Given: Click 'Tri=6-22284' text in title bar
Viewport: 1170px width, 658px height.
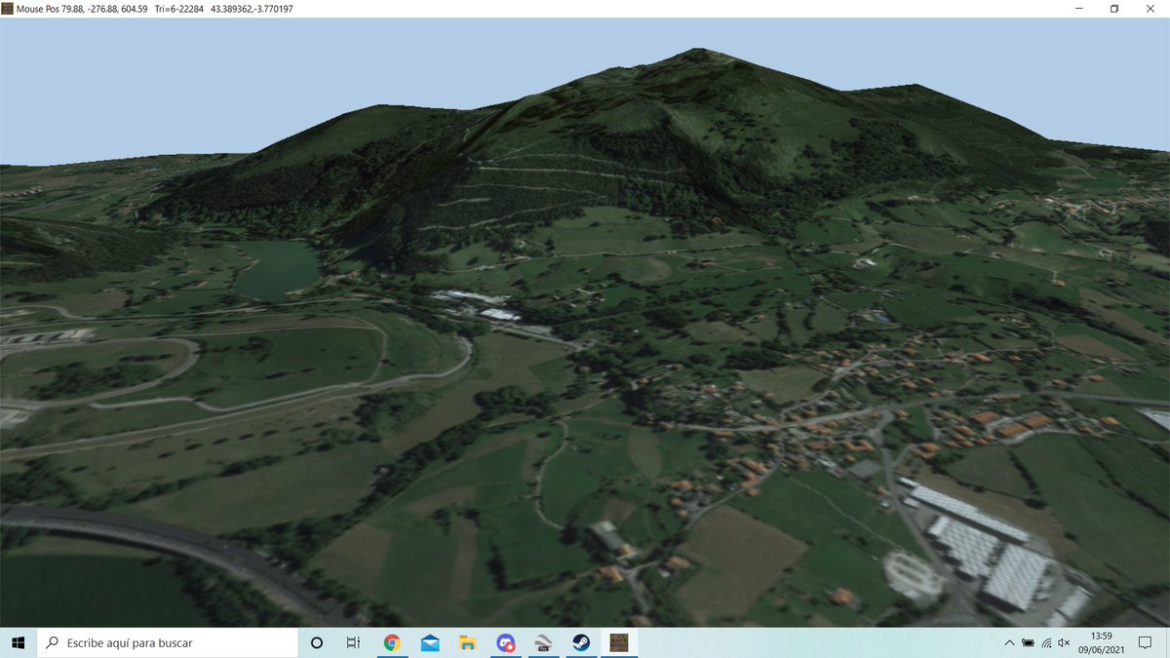Looking at the screenshot, I should tap(178, 9).
